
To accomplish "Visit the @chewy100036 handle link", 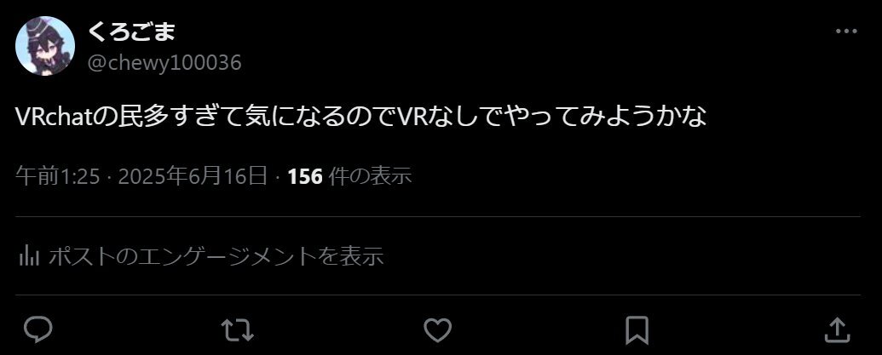I will [x=164, y=62].
